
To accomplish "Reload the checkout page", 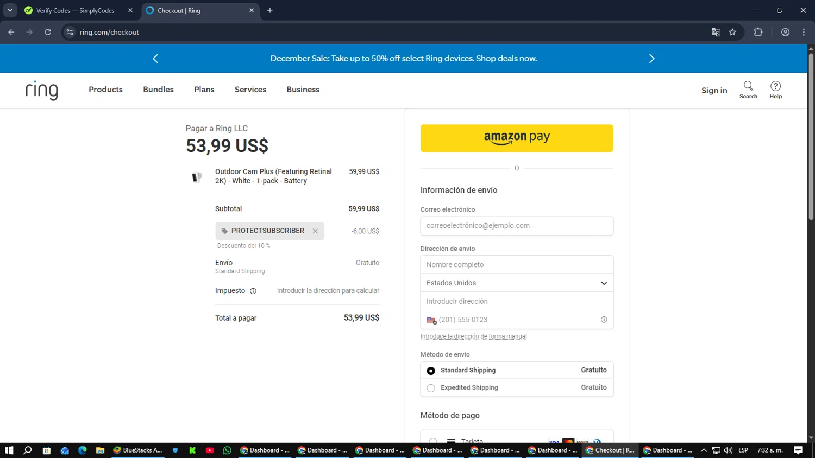I will (x=48, y=32).
